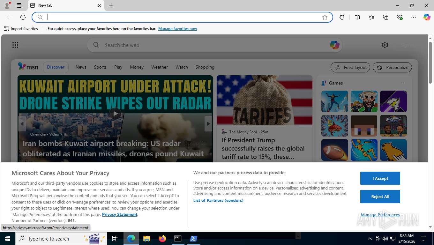Open Copilot in the toolbar
The image size is (434, 245).
pos(427,17)
